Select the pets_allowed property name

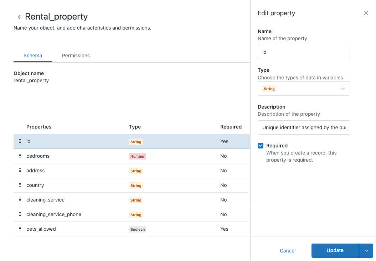(x=41, y=229)
